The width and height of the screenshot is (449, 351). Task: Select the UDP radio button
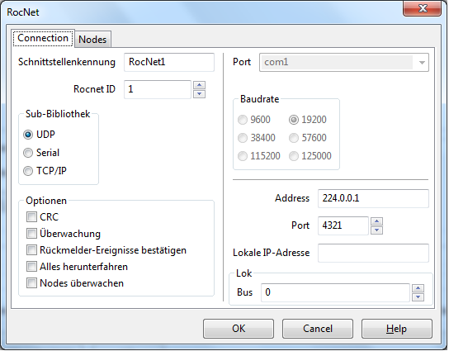[x=39, y=135]
